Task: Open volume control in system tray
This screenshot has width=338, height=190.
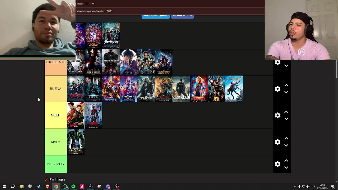Action: (x=308, y=187)
